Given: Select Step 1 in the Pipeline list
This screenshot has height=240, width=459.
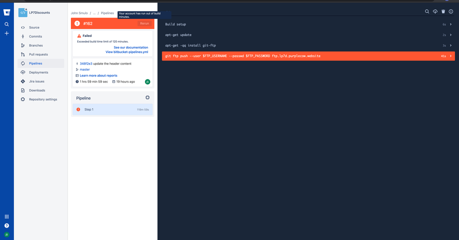Looking at the screenshot, I should click(x=112, y=110).
